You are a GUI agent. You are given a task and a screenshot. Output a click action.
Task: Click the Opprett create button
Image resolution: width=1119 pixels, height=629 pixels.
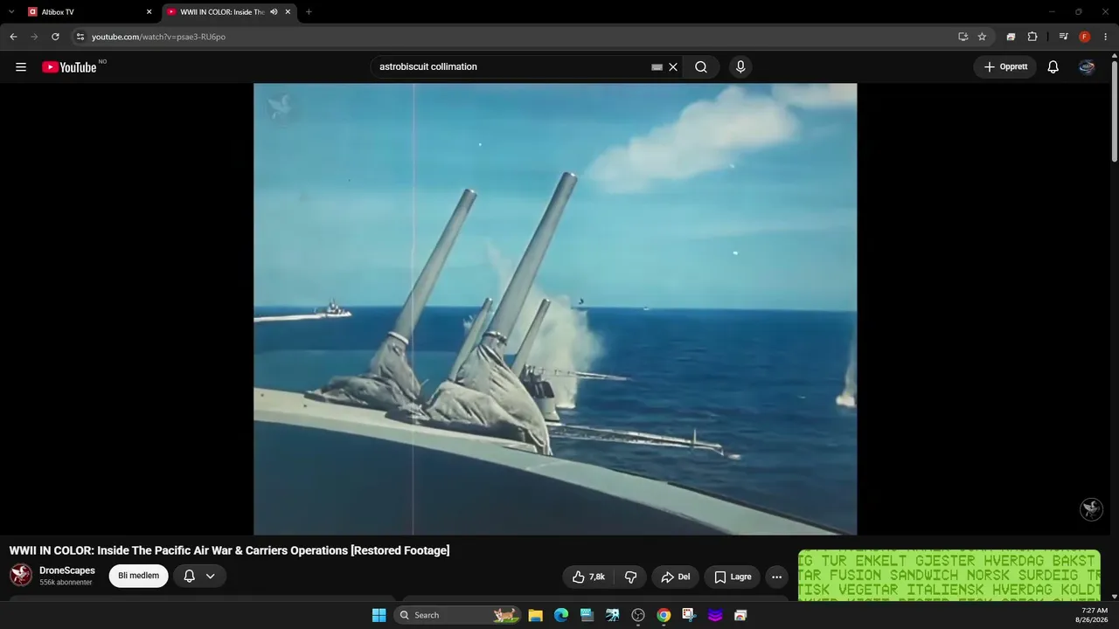[1005, 67]
